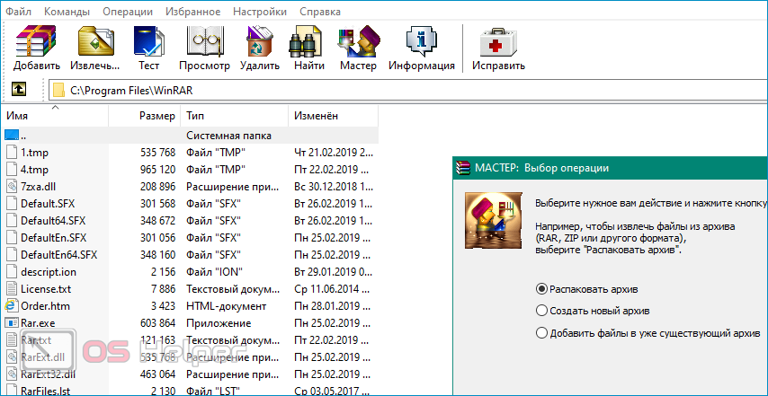Sort by the Изменён column header

coord(315,116)
